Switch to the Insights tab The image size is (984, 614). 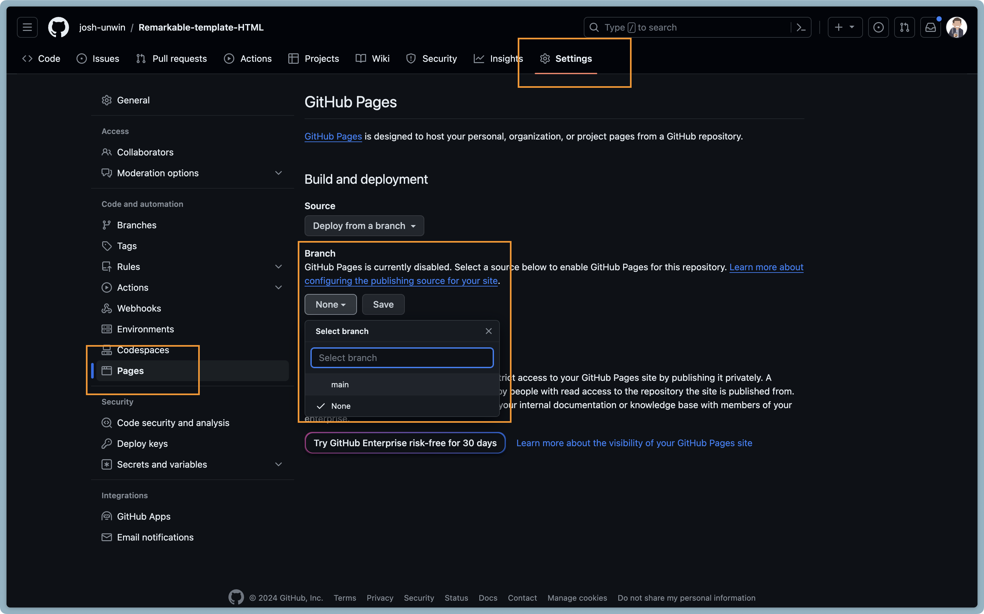[499, 59]
